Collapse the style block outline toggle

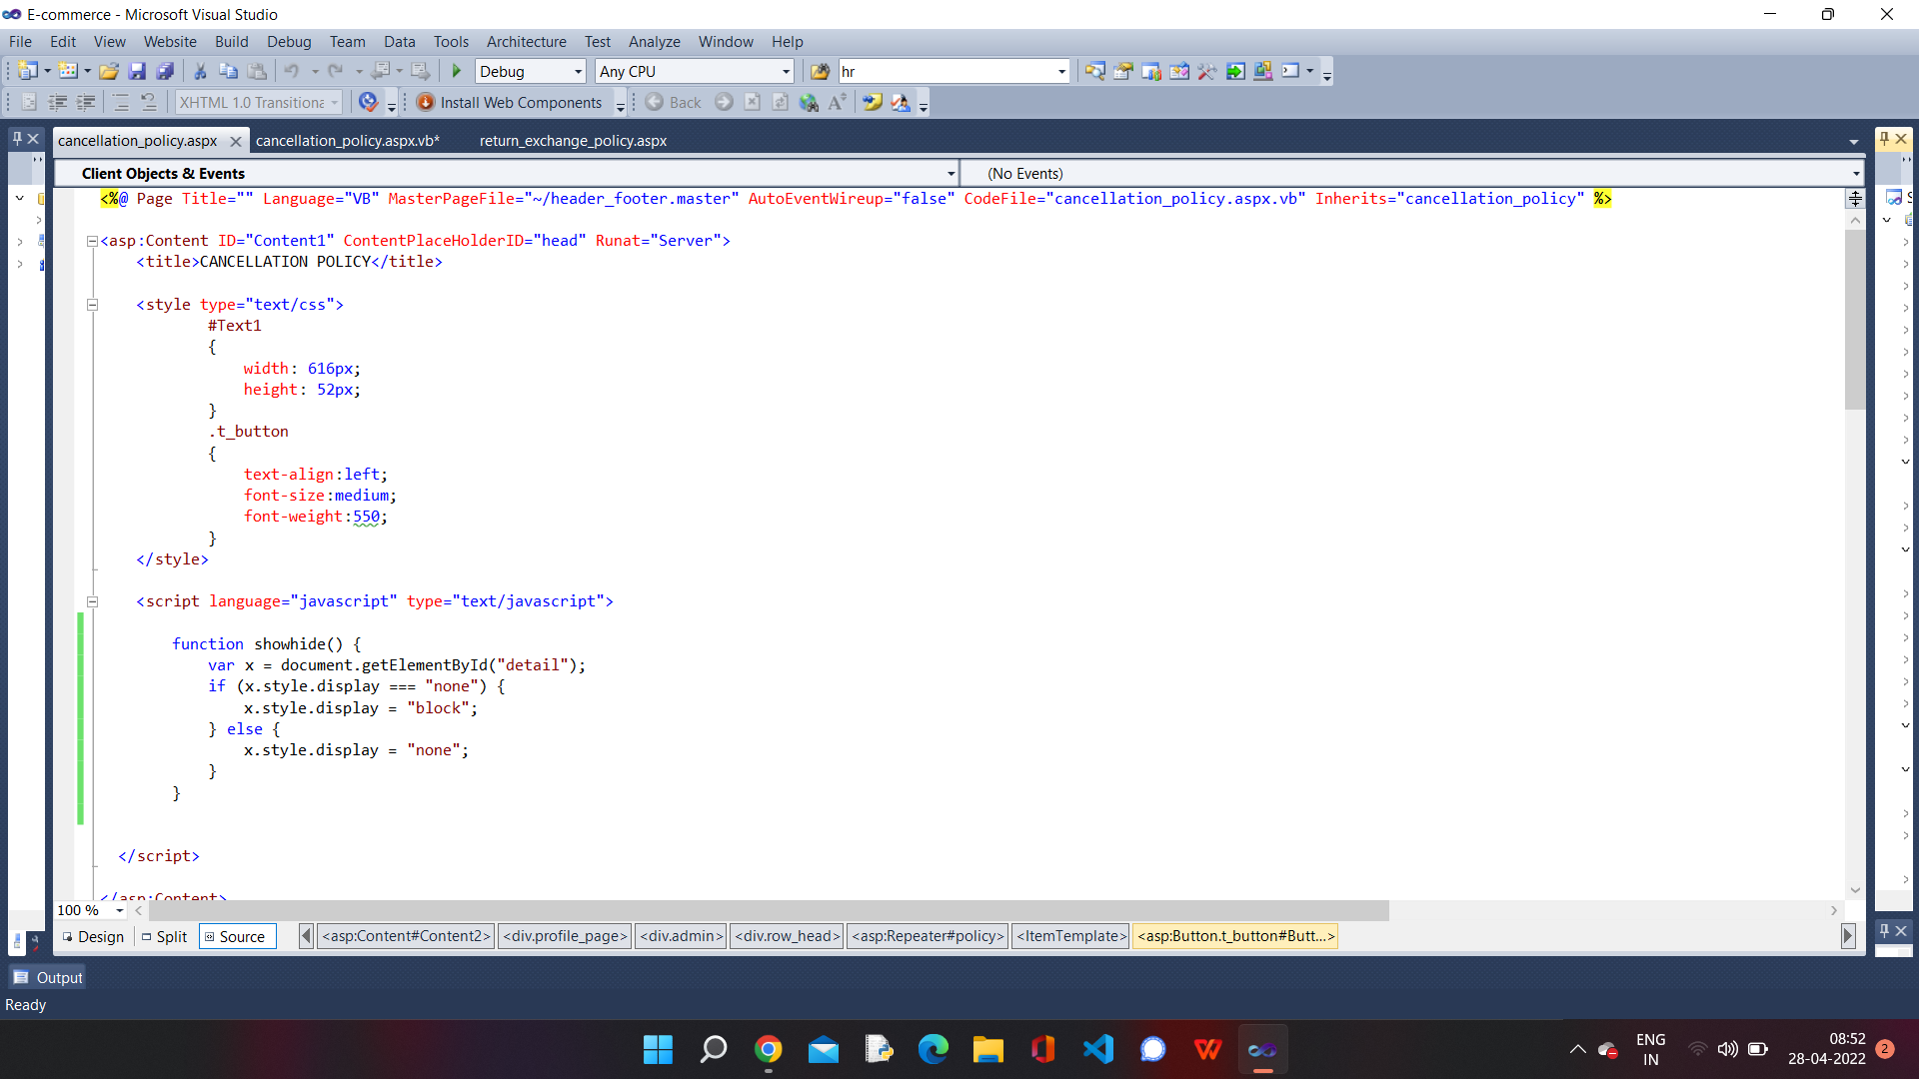point(92,305)
